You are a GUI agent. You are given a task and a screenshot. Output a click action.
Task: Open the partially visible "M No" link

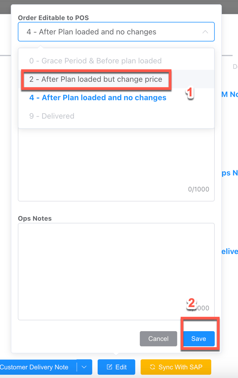[229, 94]
